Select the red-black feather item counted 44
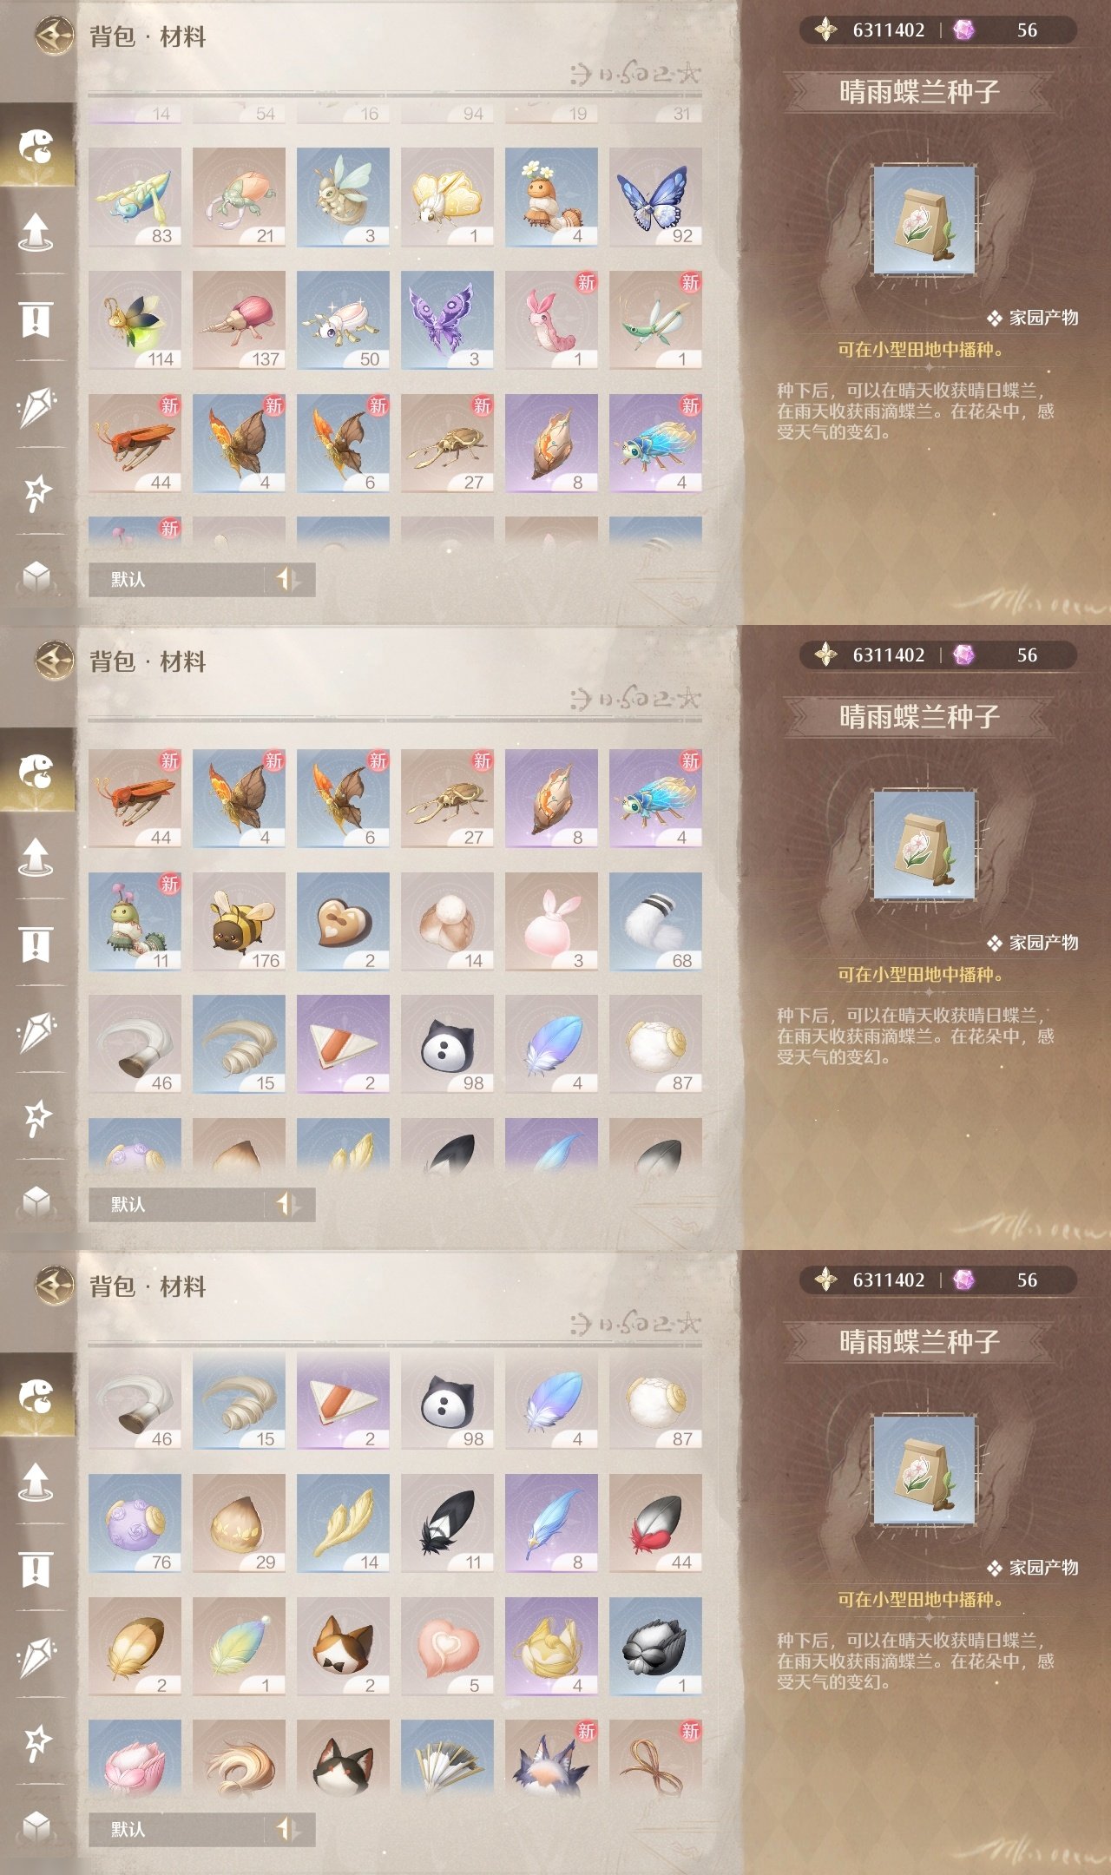 (655, 1523)
